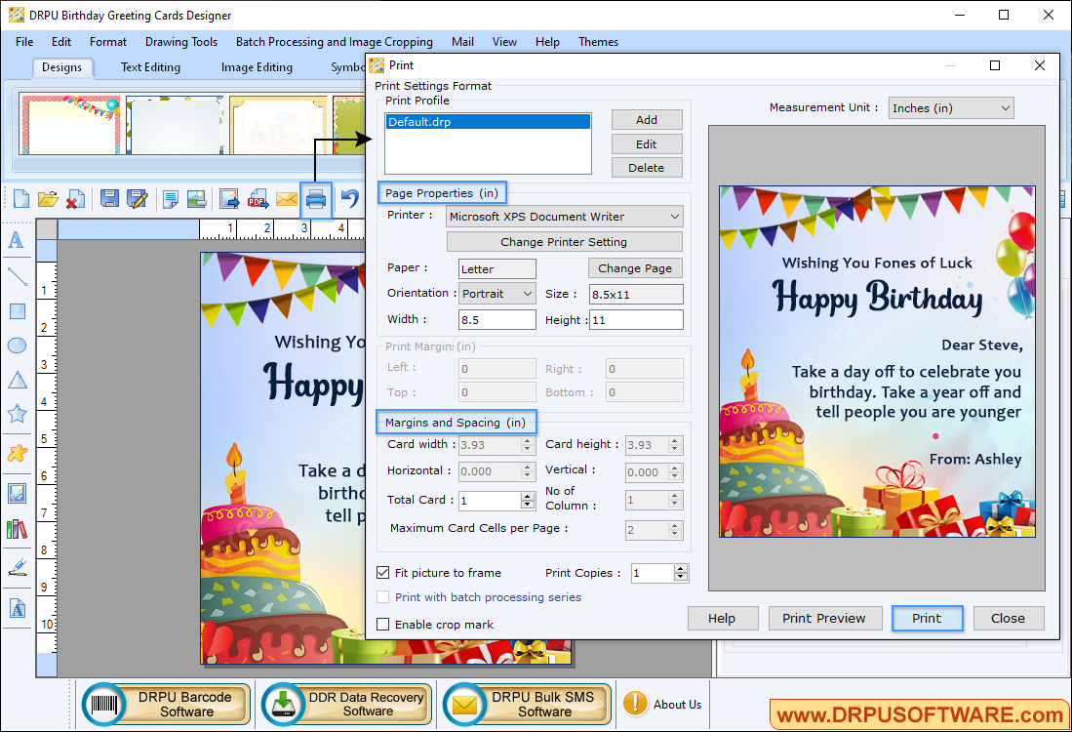Check Print with batch processing series
1072x732 pixels.
(382, 596)
